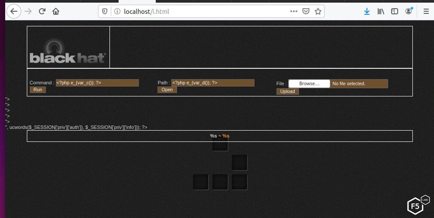434x218 pixels.
Task: Click the Downloads arrow icon in the toolbar
Action: (367, 11)
